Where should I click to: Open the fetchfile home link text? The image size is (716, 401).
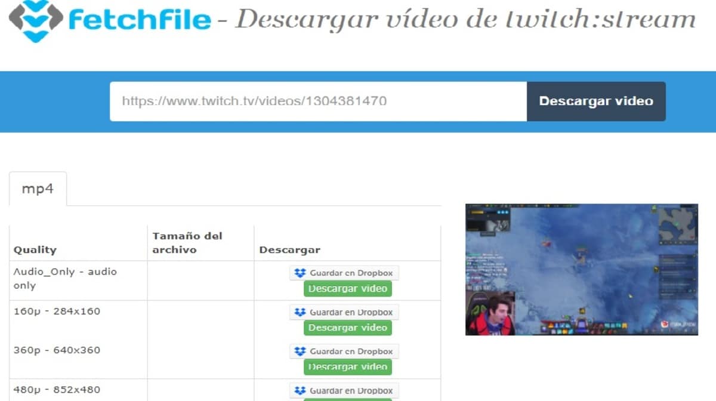(x=140, y=20)
